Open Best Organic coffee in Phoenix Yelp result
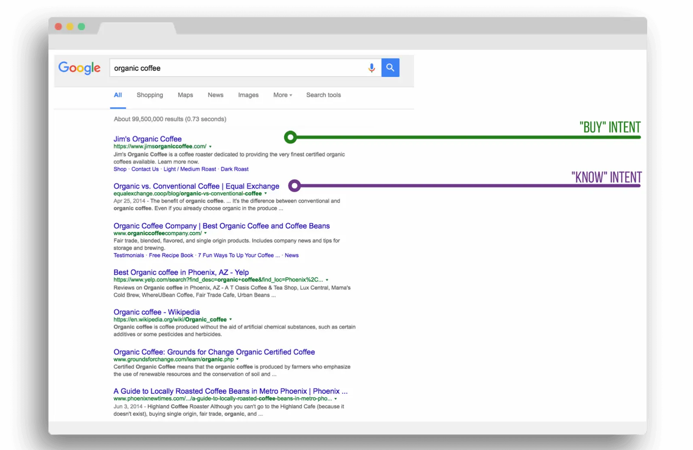 pos(181,272)
